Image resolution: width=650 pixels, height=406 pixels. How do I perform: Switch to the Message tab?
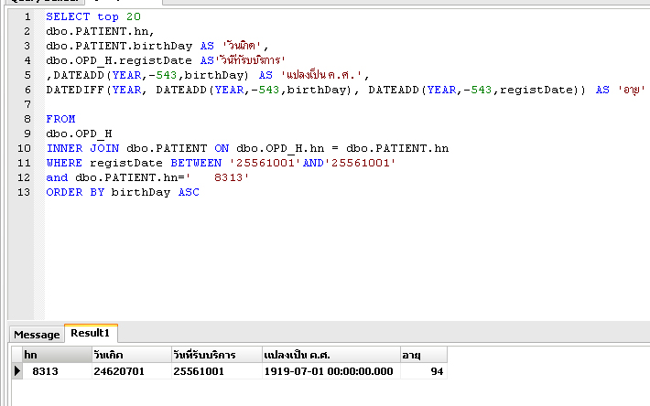37,335
